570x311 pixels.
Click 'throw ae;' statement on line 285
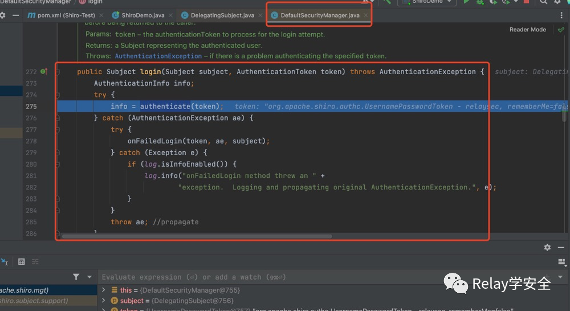click(129, 222)
